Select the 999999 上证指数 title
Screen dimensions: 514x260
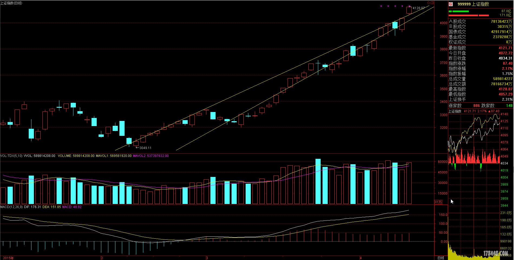473,4
